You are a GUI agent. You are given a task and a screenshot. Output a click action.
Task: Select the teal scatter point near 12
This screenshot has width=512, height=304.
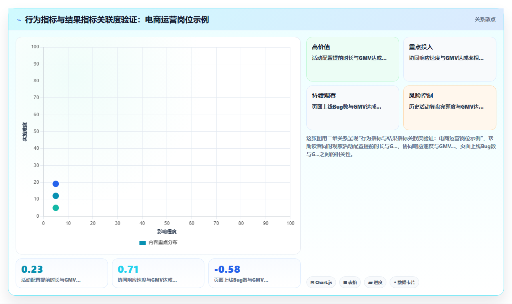click(x=56, y=196)
